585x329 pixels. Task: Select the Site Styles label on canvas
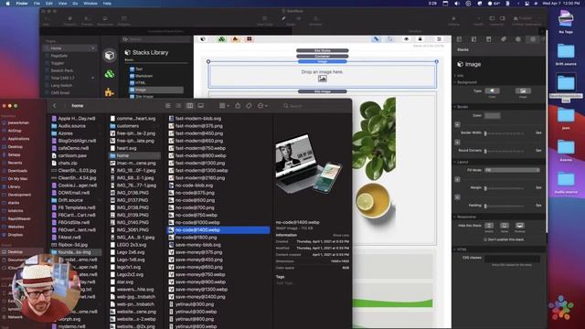pos(323,50)
